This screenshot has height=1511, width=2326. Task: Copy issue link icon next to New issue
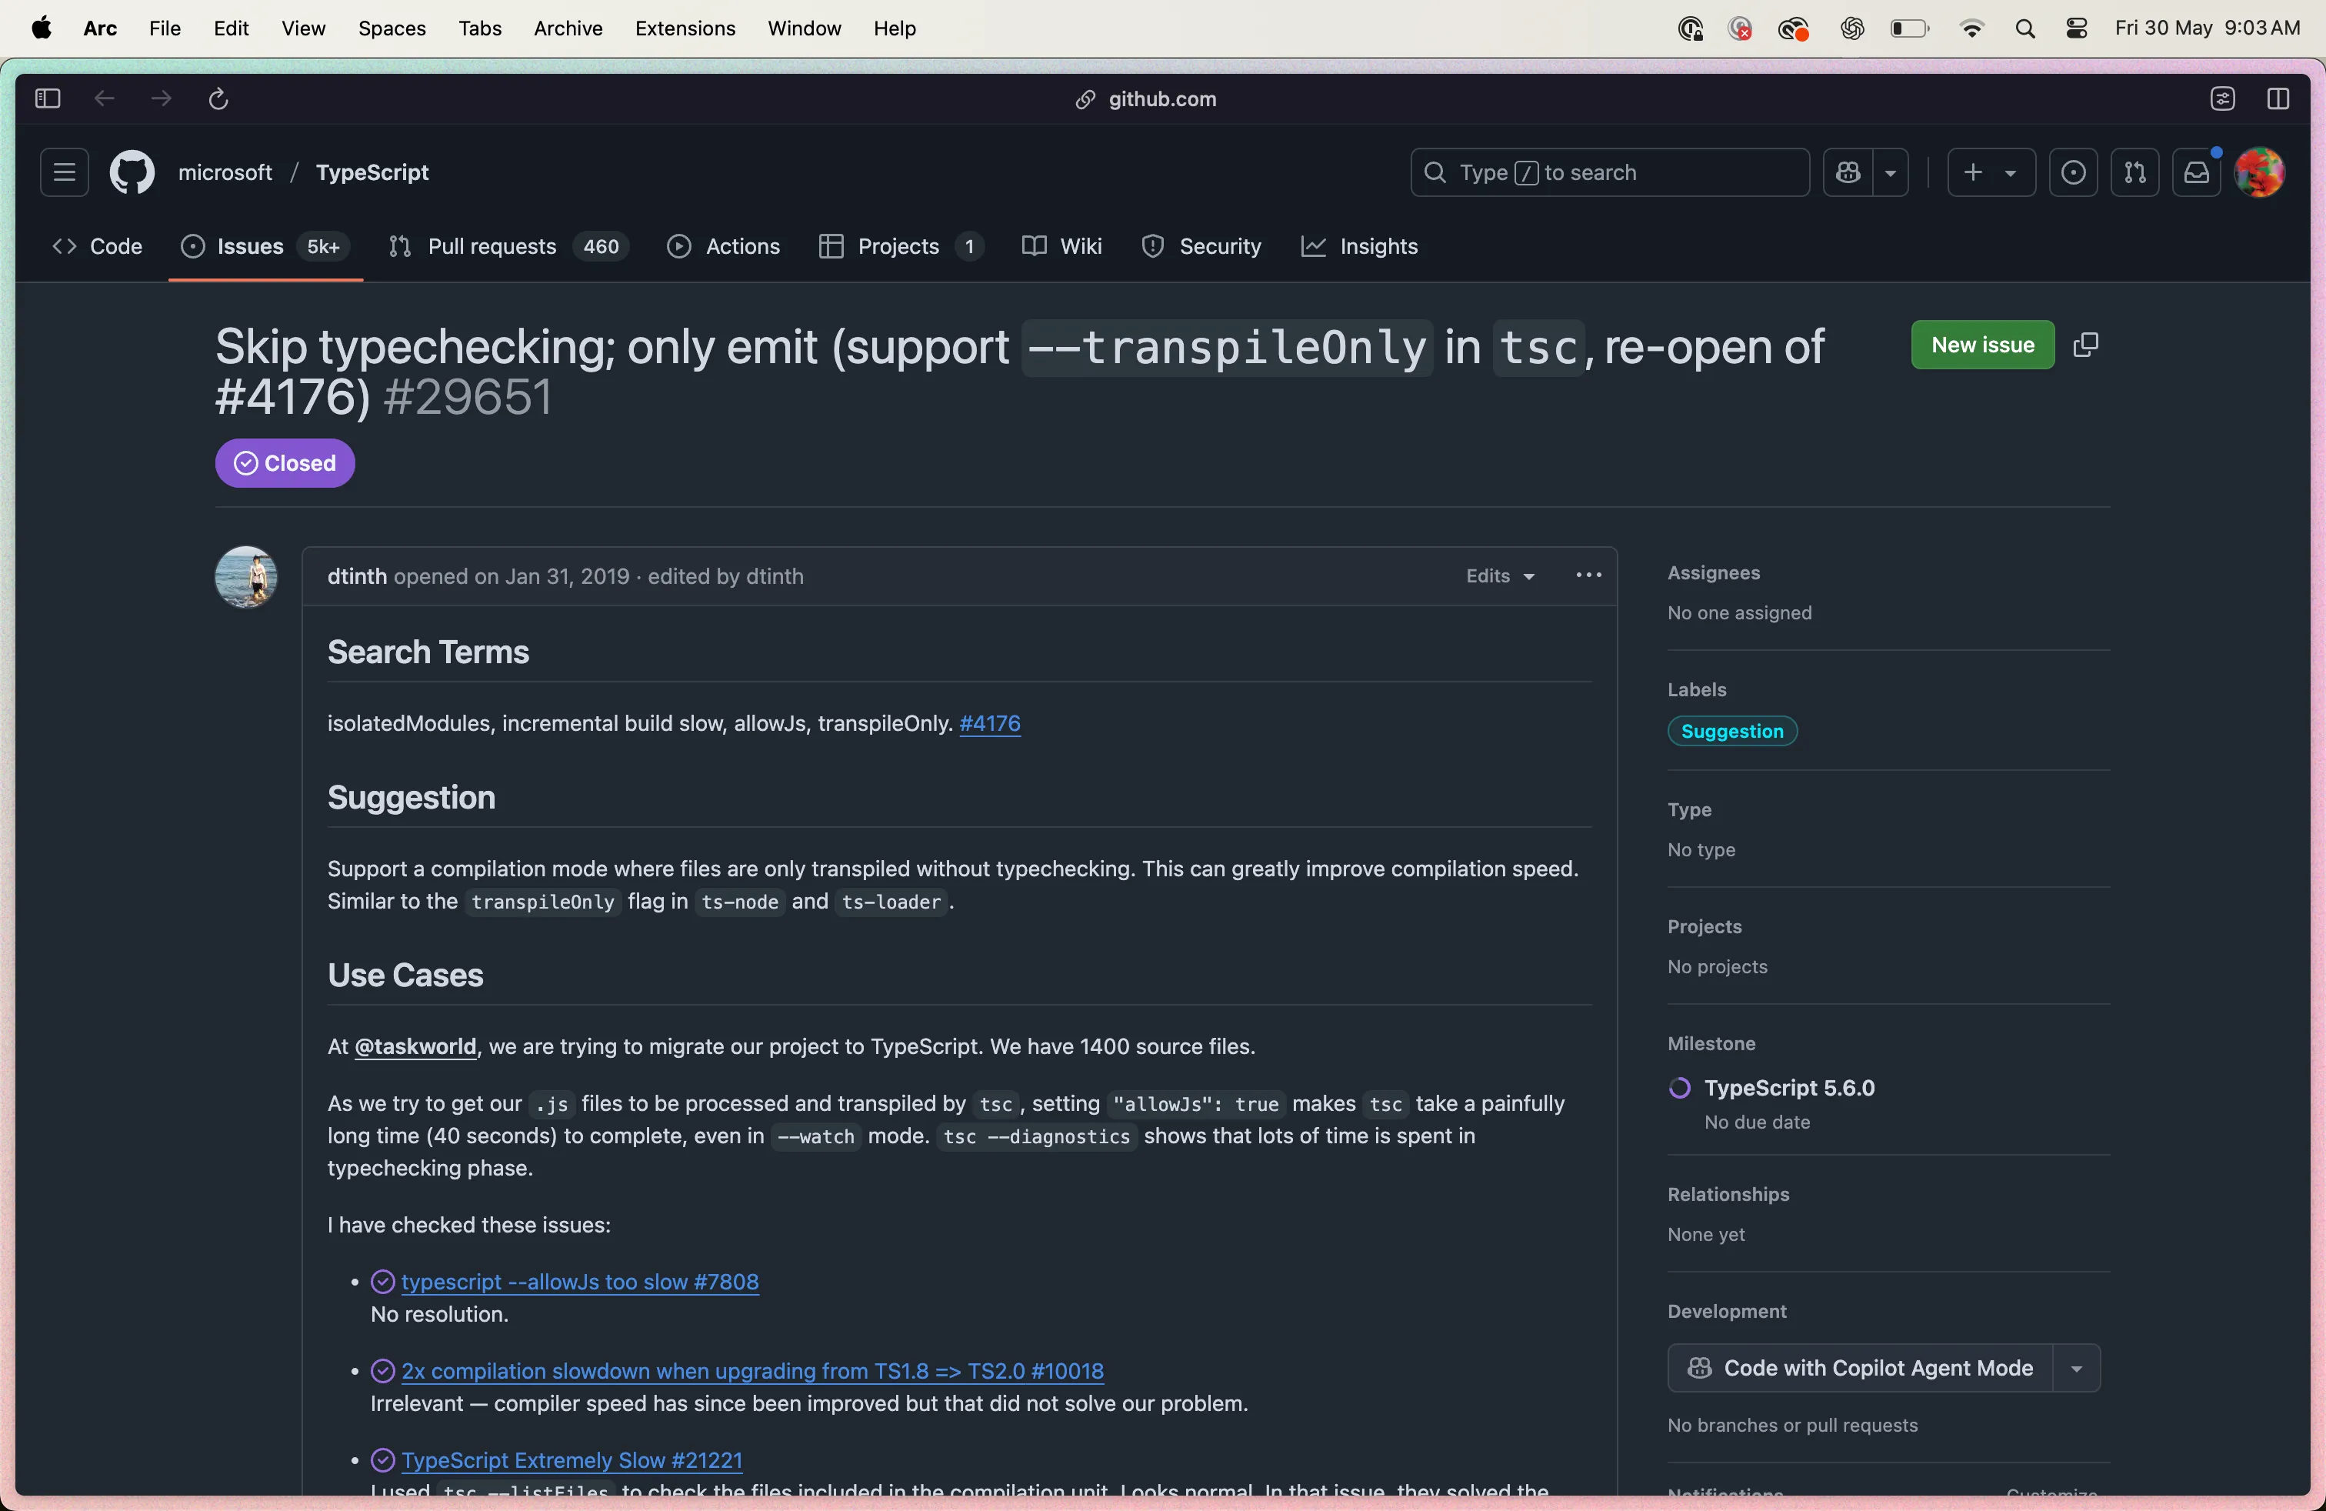2085,345
